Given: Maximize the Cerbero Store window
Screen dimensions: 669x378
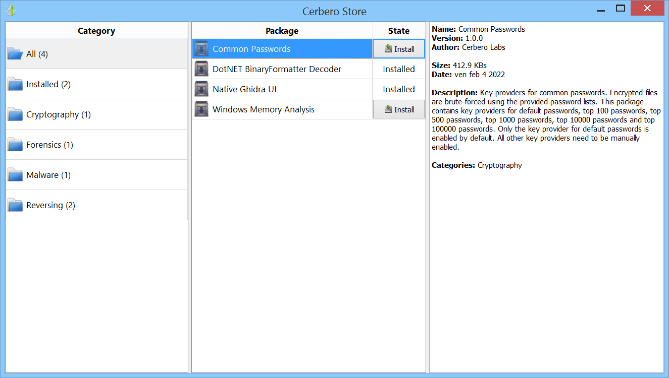Looking at the screenshot, I should (621, 8).
